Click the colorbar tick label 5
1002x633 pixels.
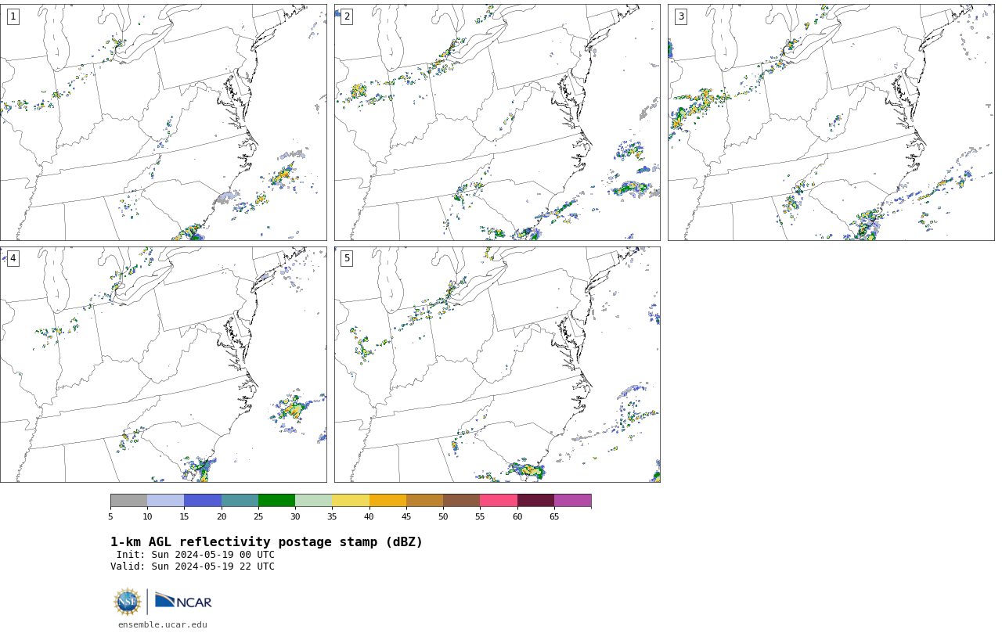coord(110,516)
